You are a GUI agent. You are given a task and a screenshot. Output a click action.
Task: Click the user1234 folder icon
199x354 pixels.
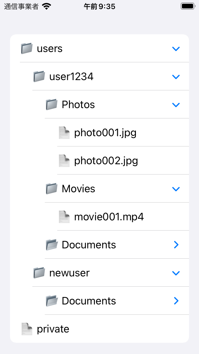(39, 77)
